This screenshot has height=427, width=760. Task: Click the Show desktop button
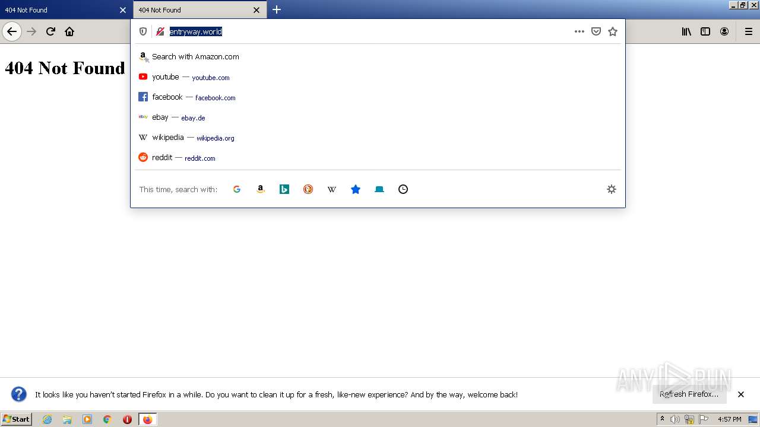point(753,419)
